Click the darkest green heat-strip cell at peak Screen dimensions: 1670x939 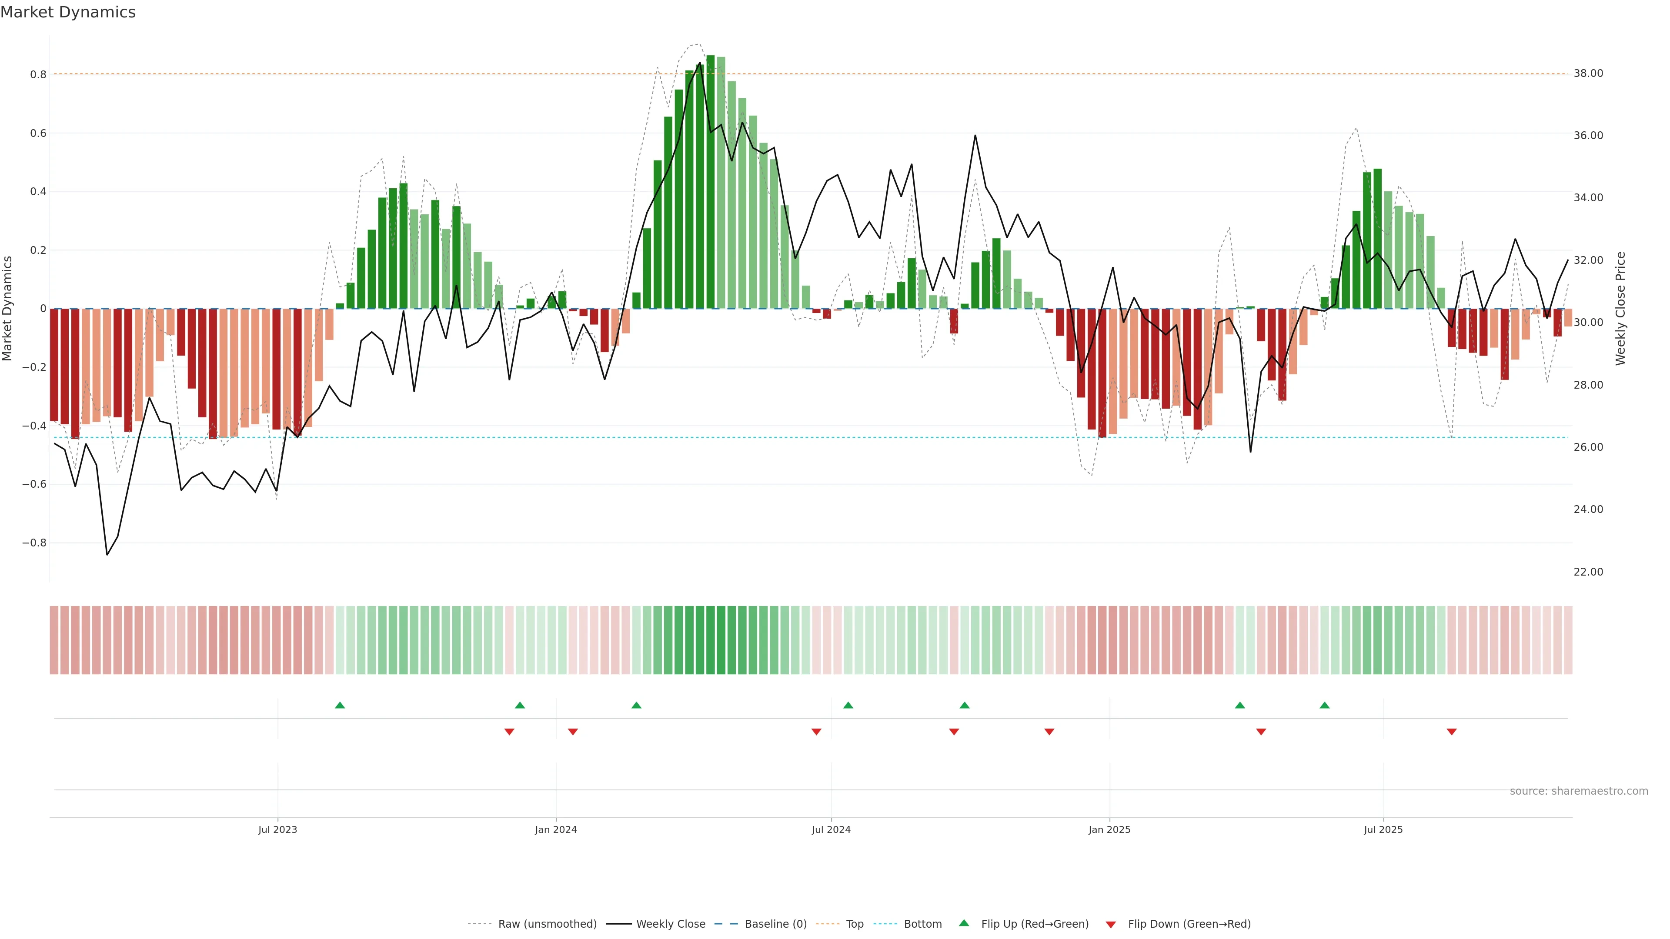(x=711, y=640)
